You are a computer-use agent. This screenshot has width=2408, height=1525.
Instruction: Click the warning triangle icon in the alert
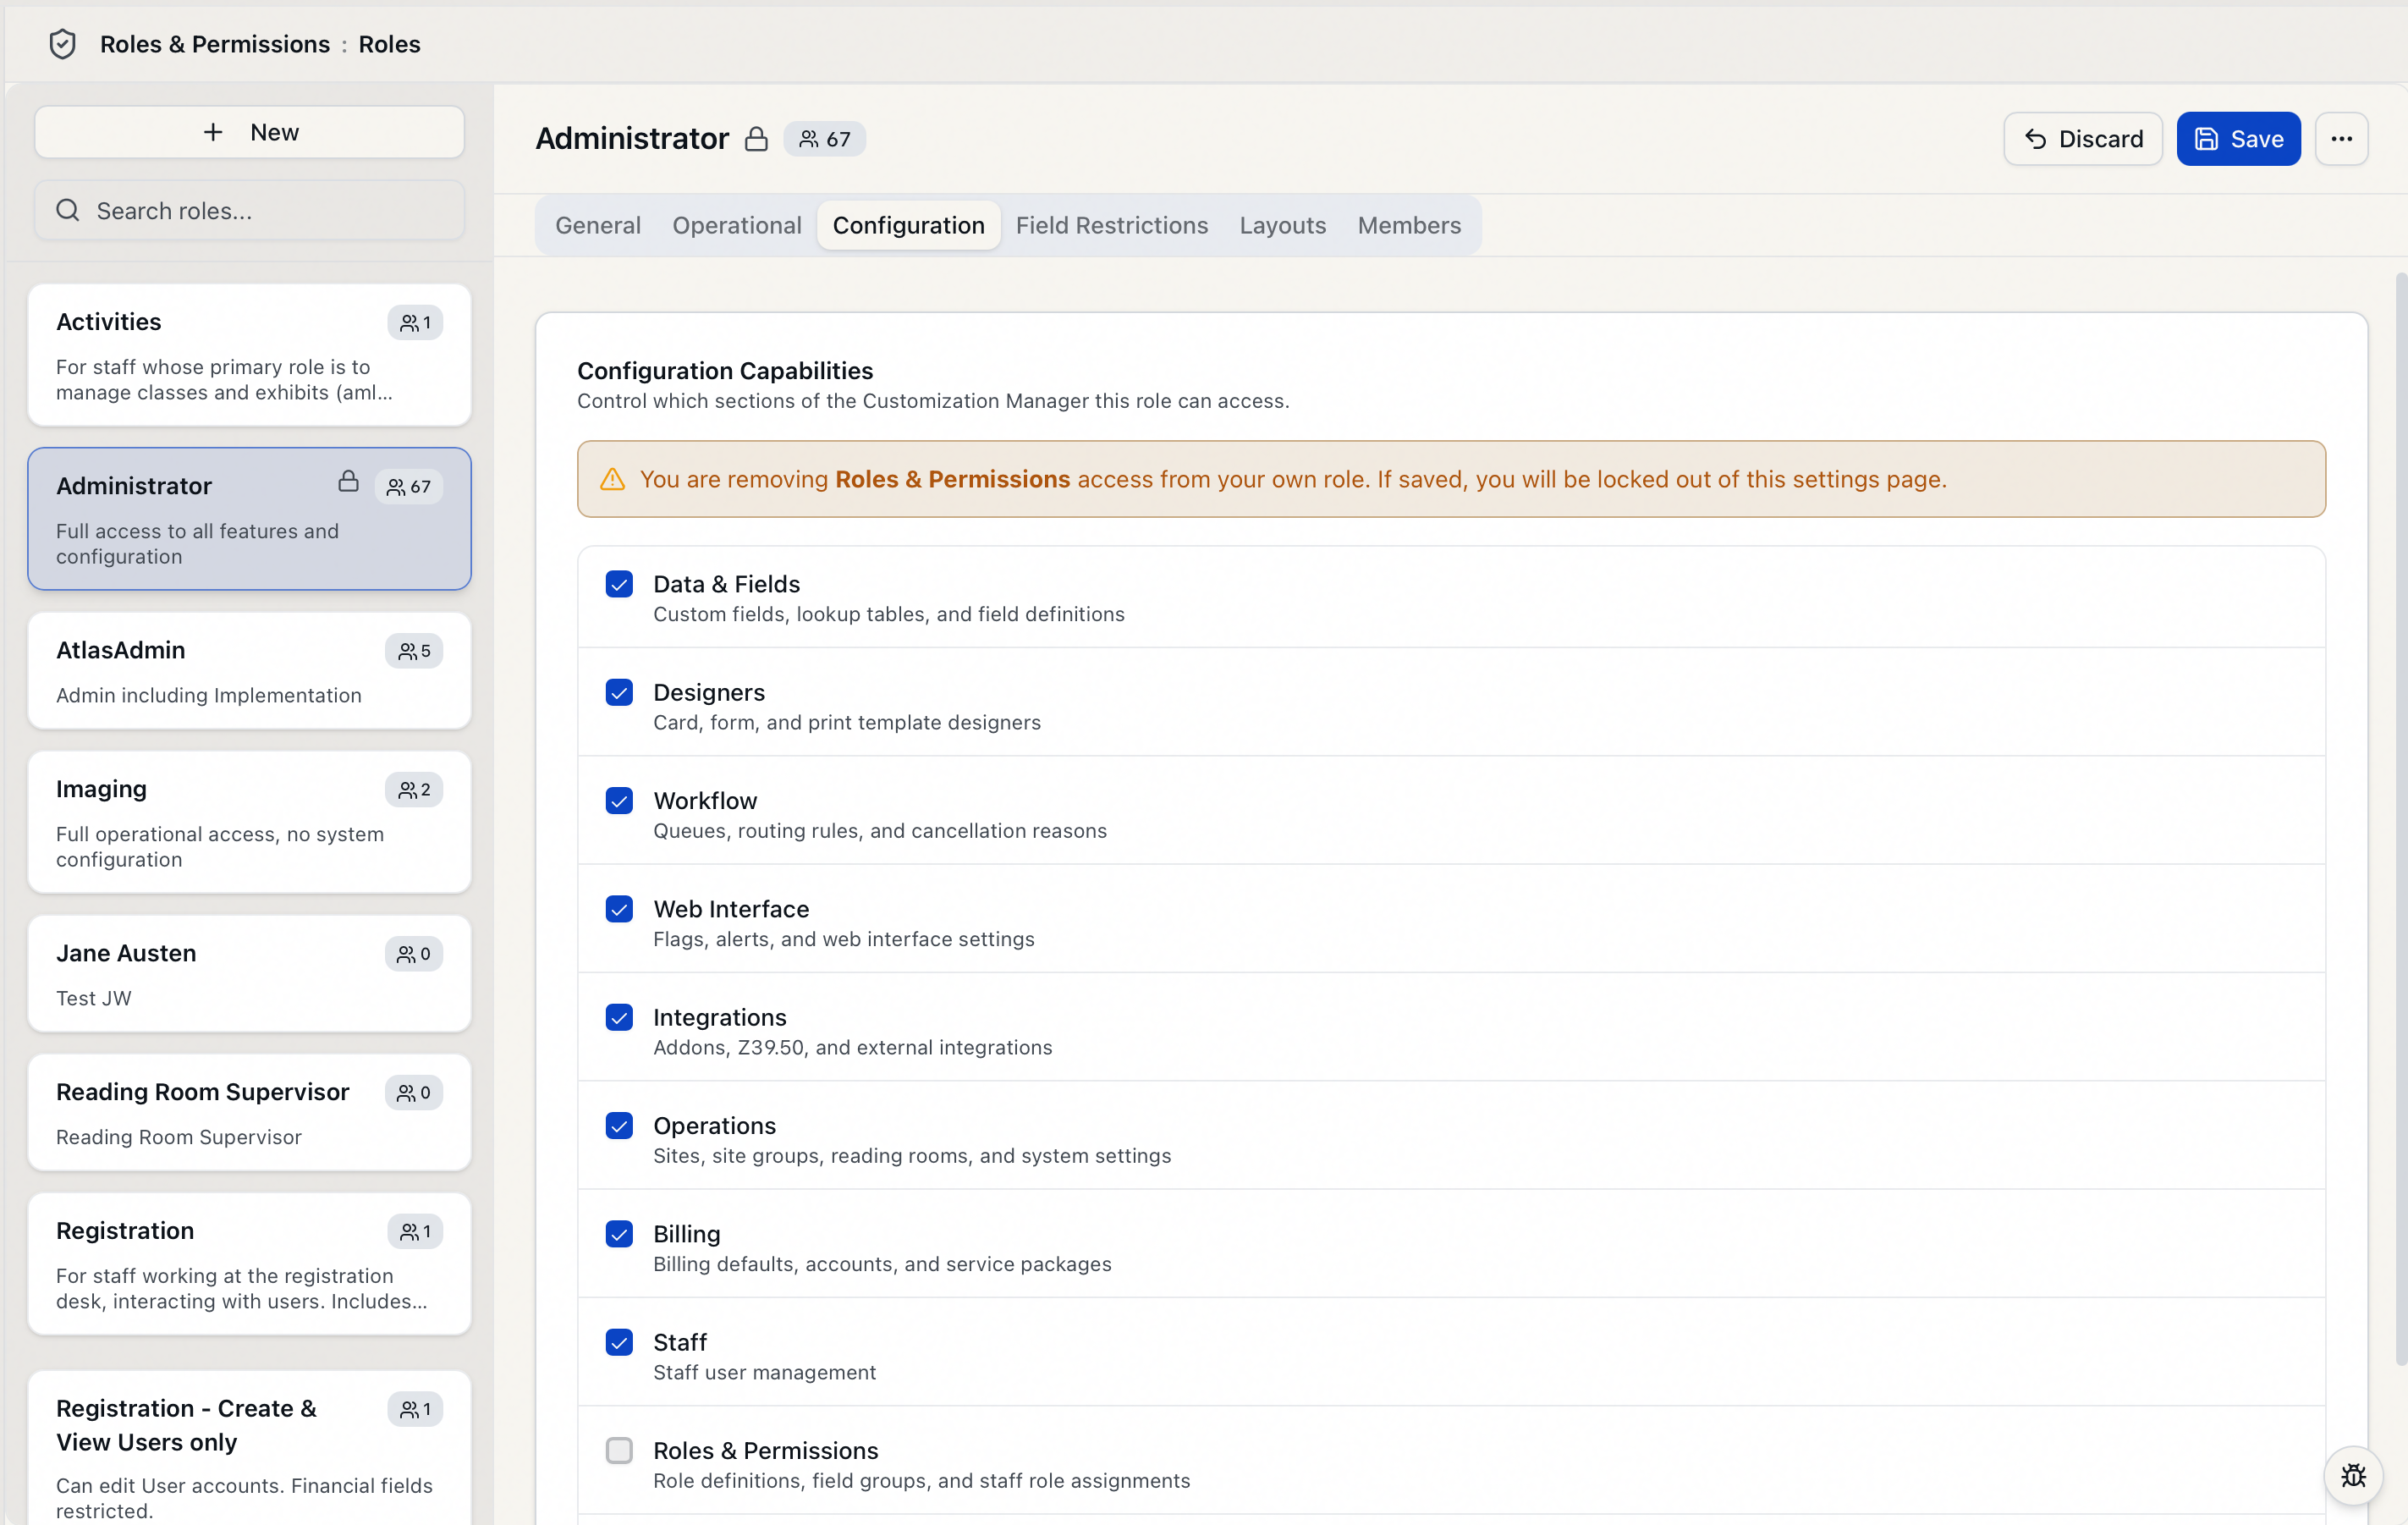point(612,480)
